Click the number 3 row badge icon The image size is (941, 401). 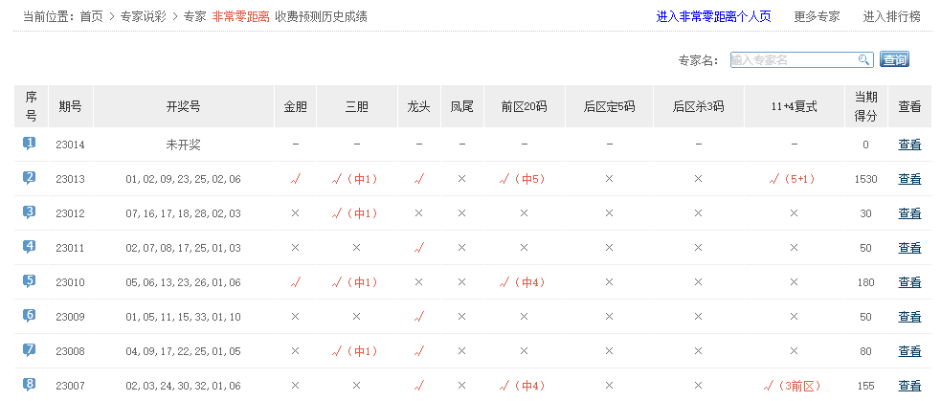[x=30, y=212]
